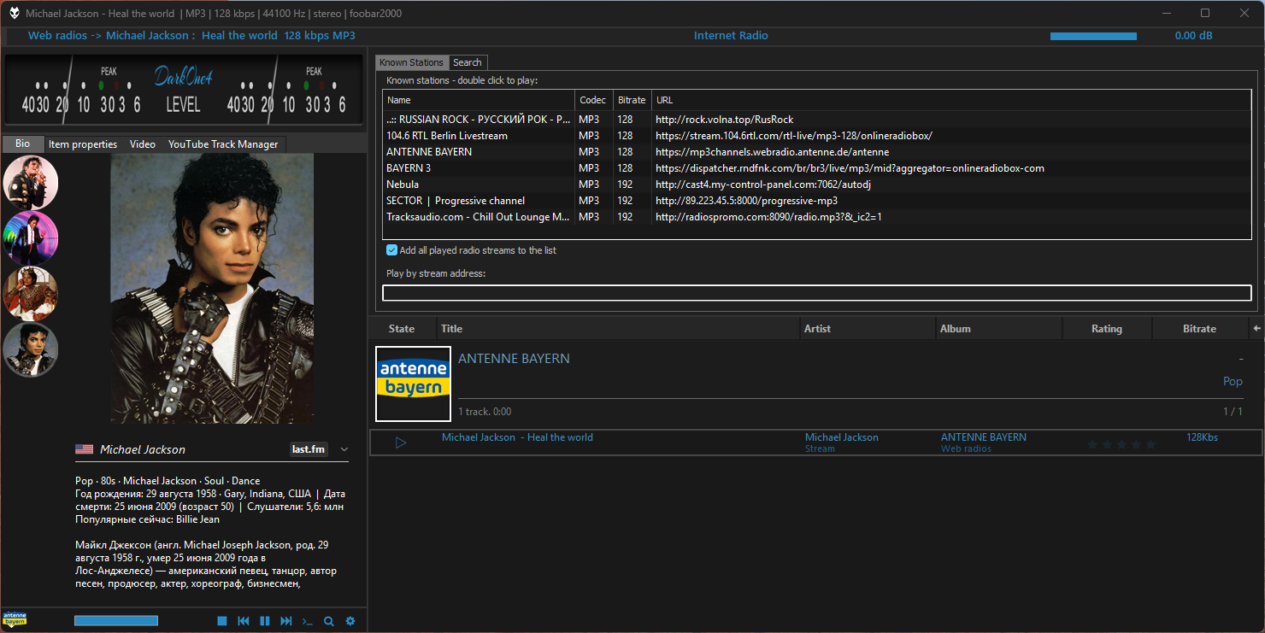Open the last.fm source selector
1265x633 pixels.
tap(309, 449)
